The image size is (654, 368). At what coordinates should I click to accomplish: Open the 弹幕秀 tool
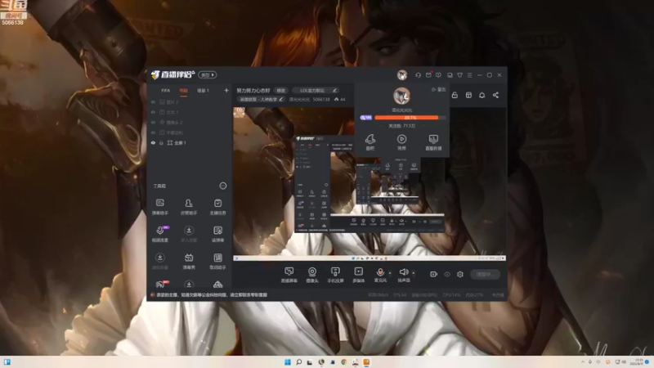coord(189,261)
